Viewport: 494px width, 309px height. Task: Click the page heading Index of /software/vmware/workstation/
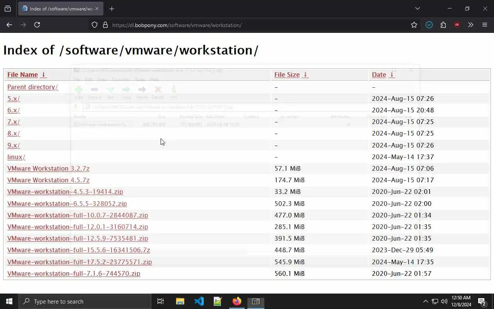[131, 50]
